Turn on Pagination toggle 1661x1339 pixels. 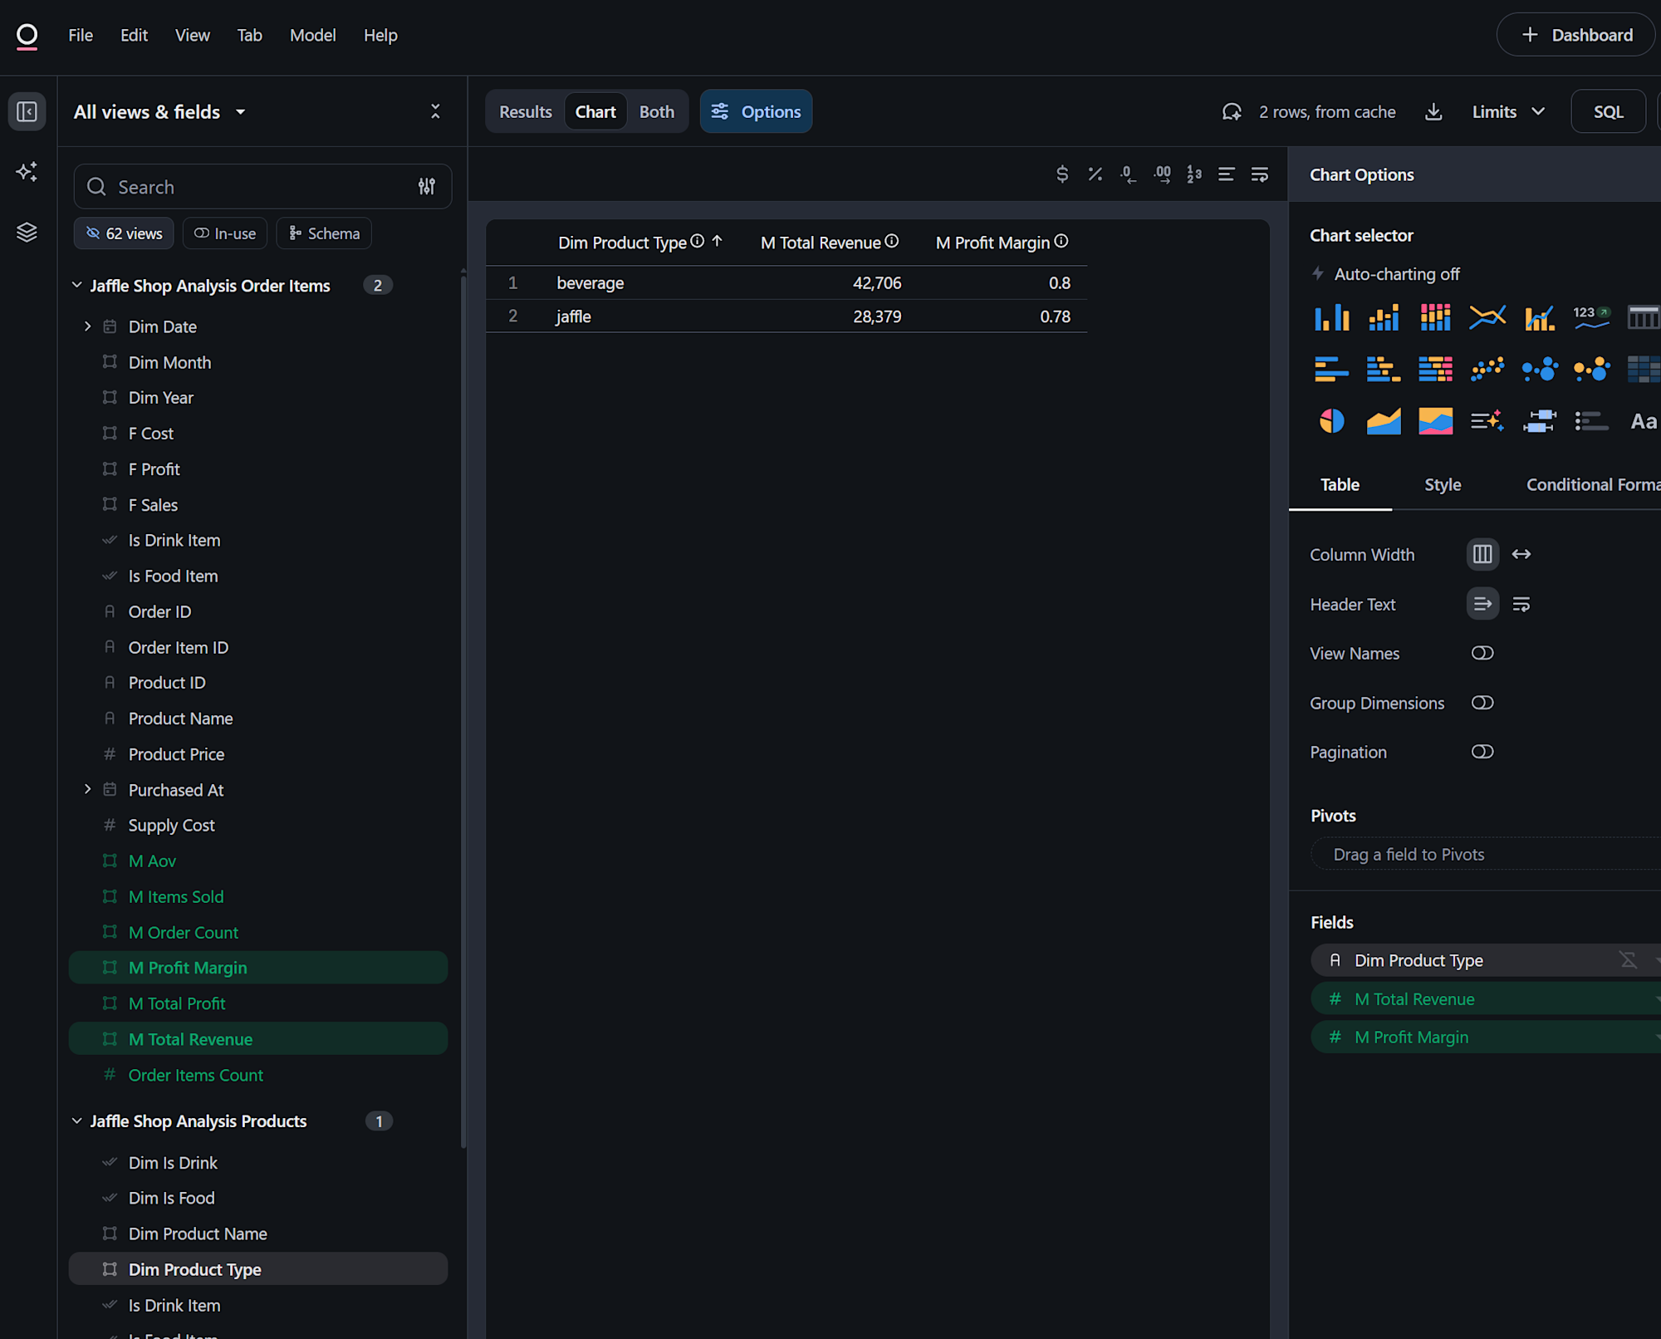click(x=1482, y=753)
